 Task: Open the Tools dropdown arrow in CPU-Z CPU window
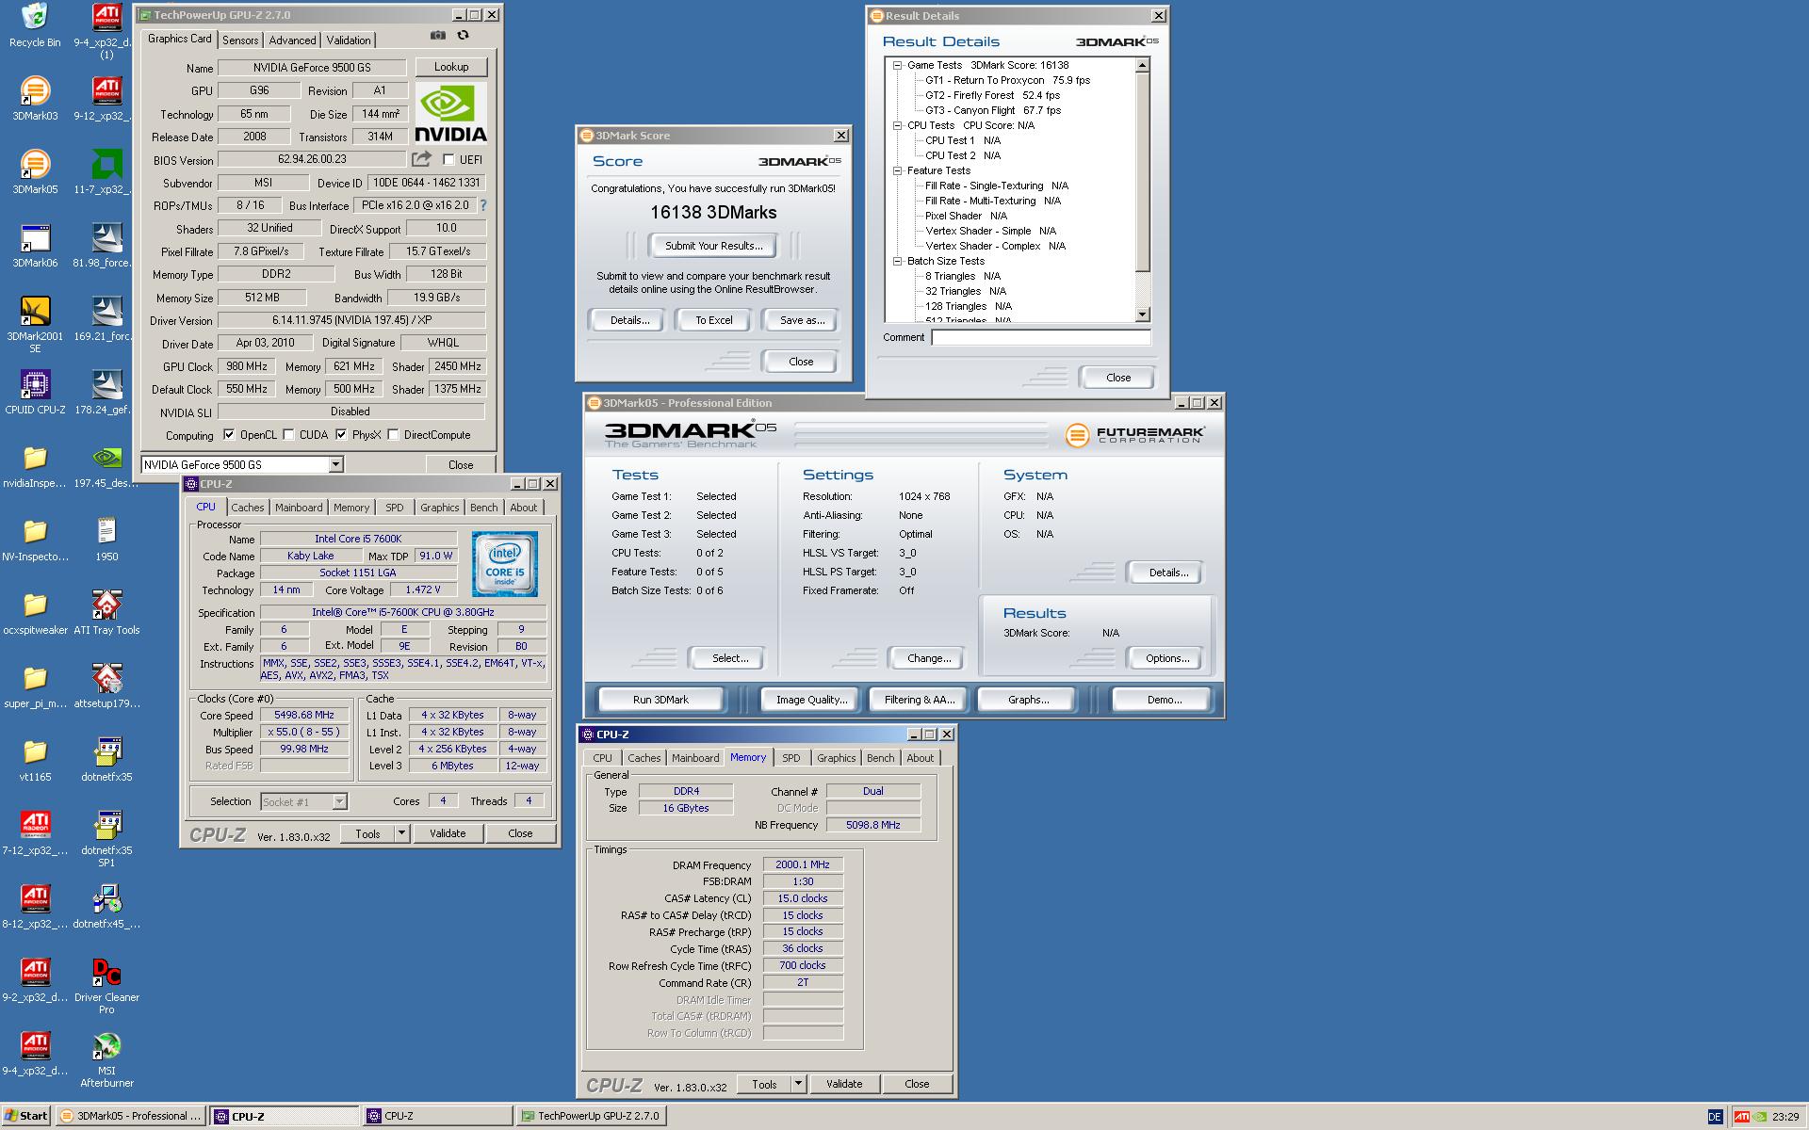402,833
